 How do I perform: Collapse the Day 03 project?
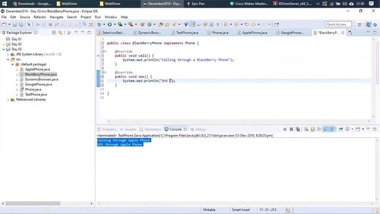(x=4, y=49)
